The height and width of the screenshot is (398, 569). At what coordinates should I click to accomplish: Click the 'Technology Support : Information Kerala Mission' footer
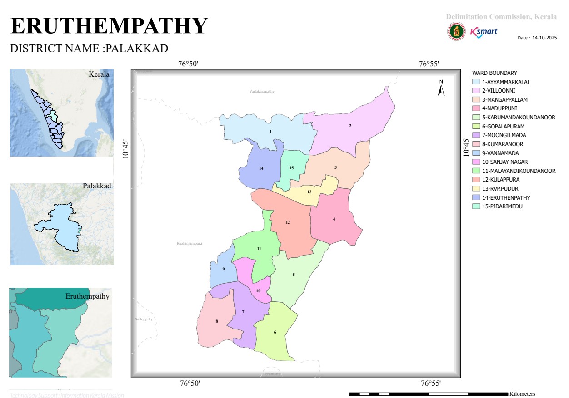click(67, 395)
